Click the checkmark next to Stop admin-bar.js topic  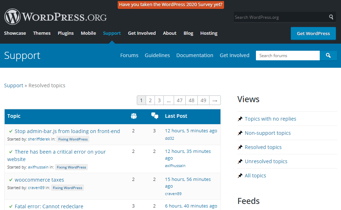[x=11, y=131]
